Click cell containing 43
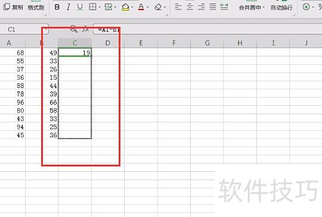322x217 pixels. (13, 118)
